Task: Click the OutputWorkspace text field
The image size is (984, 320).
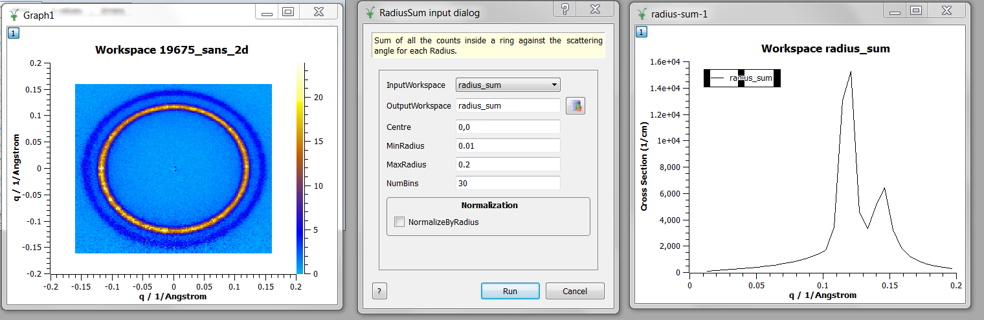Action: tap(508, 105)
